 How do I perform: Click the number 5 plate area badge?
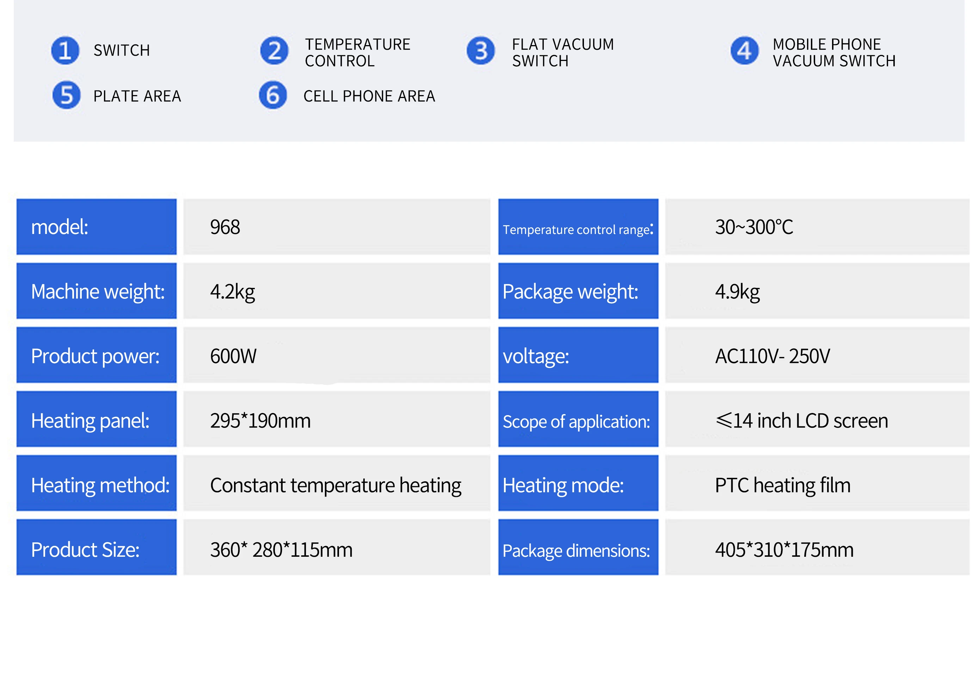[66, 95]
